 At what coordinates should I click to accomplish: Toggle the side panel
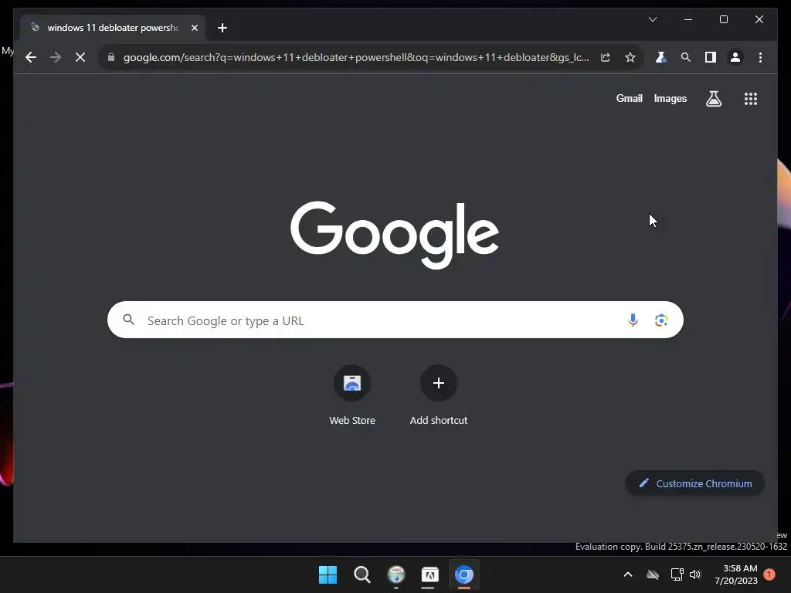point(711,57)
